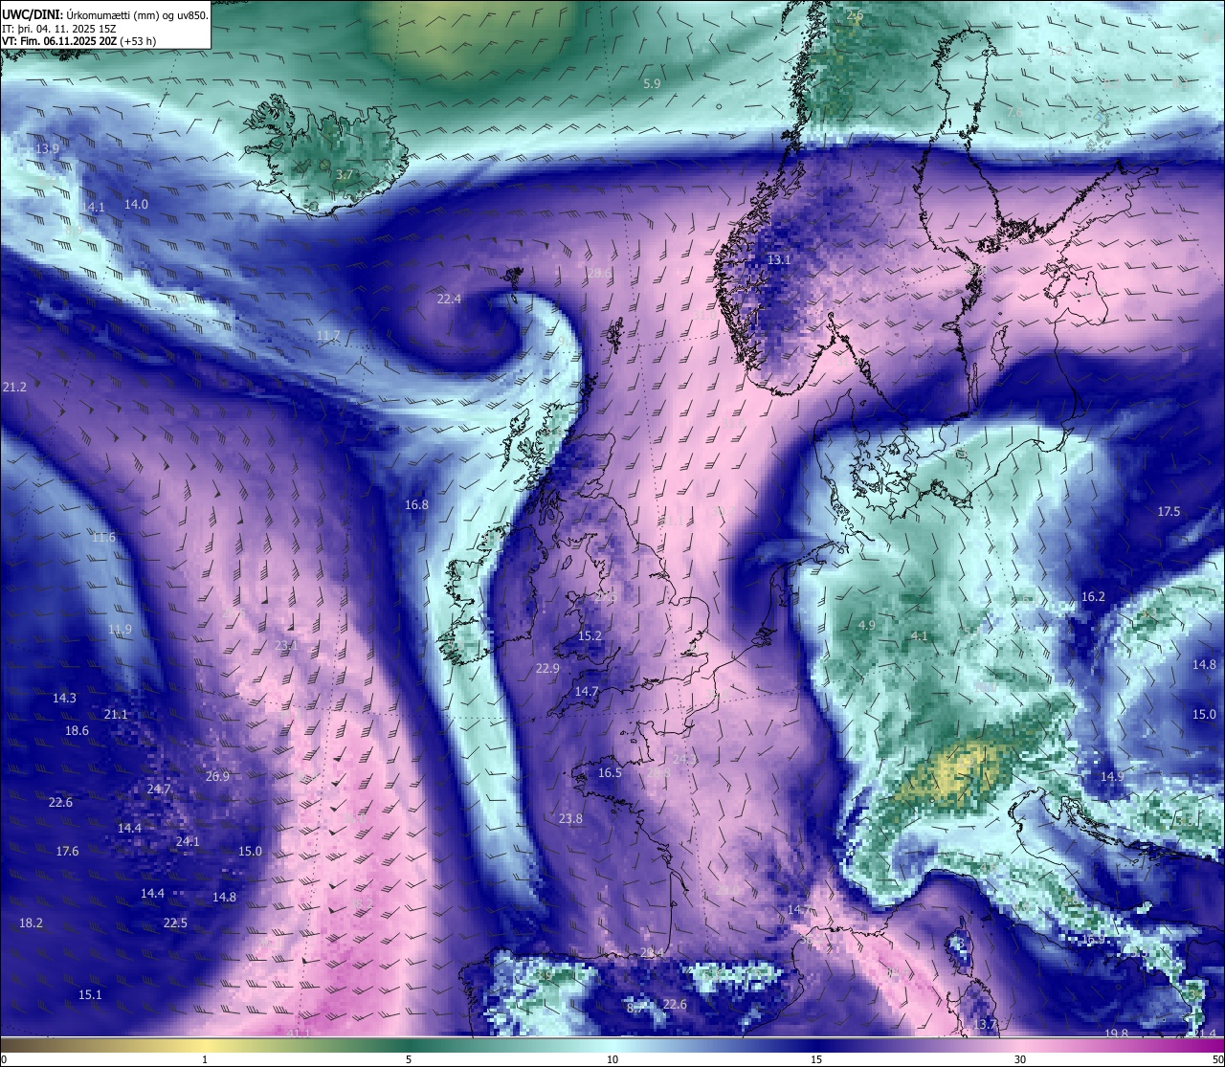The image size is (1225, 1067).
Task: Click the 22.4 value beside the cyclone swirl
Action: (x=449, y=300)
